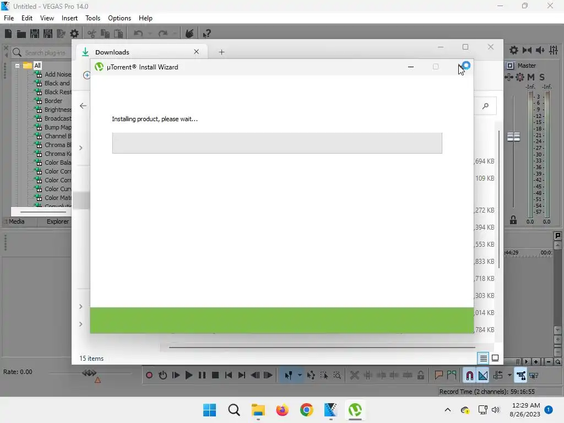Click the playback Rate slider handle
The height and width of the screenshot is (423, 564).
pos(89,373)
